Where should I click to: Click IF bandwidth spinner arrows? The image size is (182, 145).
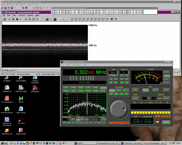pos(70,119)
